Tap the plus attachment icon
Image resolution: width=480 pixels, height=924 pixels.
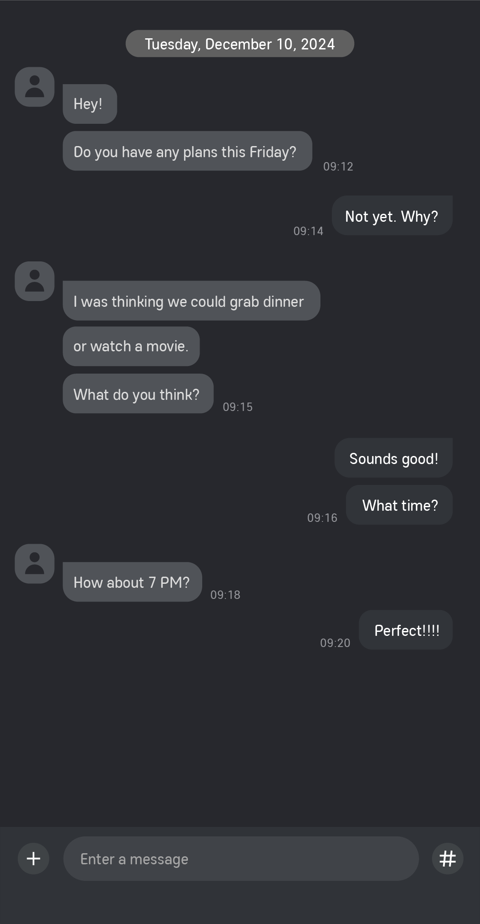[33, 859]
